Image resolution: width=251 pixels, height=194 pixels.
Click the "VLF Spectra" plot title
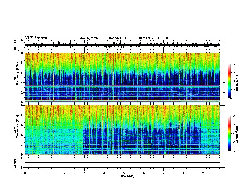[36, 38]
